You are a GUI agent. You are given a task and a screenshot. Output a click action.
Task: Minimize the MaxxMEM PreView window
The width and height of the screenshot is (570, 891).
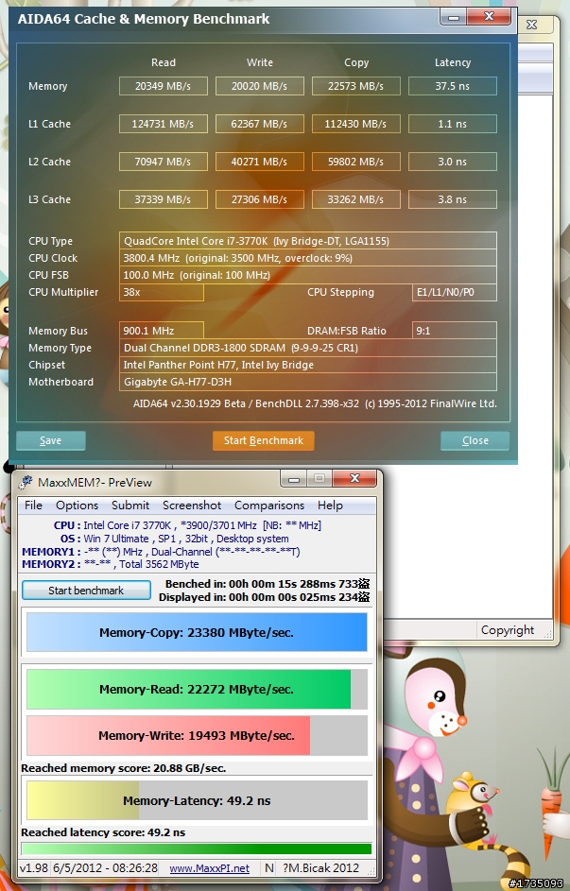(x=294, y=479)
